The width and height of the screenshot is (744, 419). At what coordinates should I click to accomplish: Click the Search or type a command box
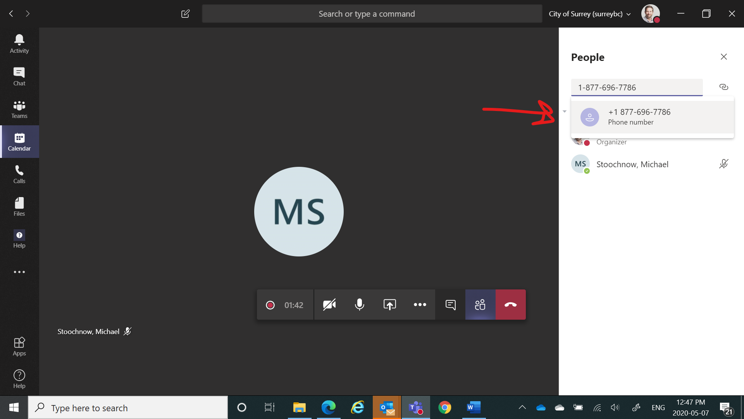pyautogui.click(x=372, y=14)
